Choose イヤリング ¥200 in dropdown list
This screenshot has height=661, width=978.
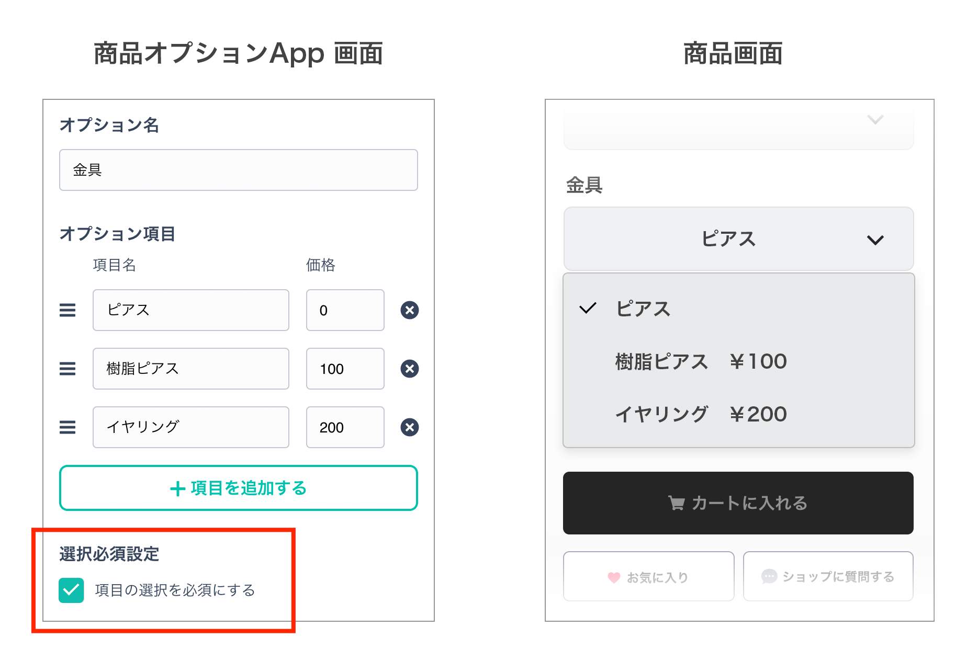700,414
